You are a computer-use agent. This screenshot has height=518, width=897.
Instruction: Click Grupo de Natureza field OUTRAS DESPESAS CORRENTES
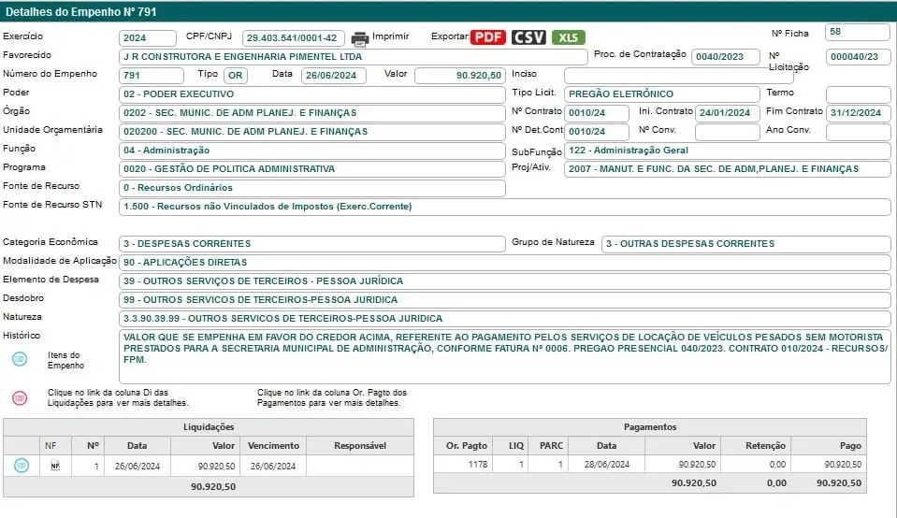coord(746,244)
